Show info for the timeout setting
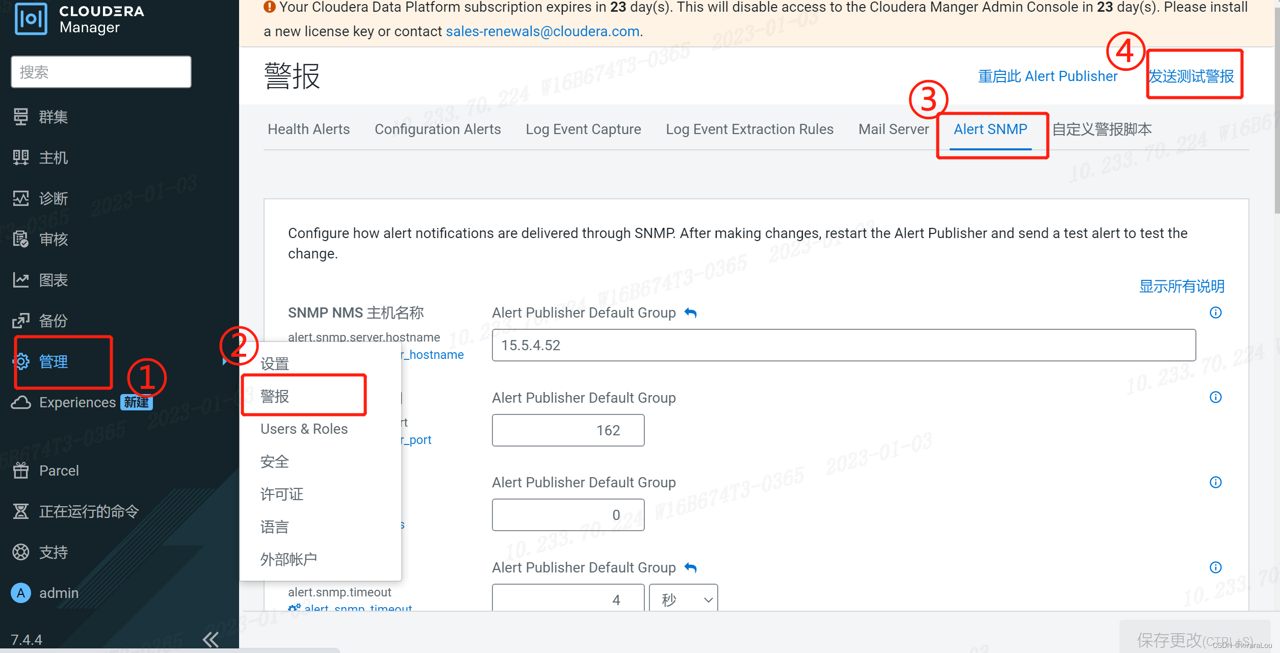 pyautogui.click(x=1216, y=567)
